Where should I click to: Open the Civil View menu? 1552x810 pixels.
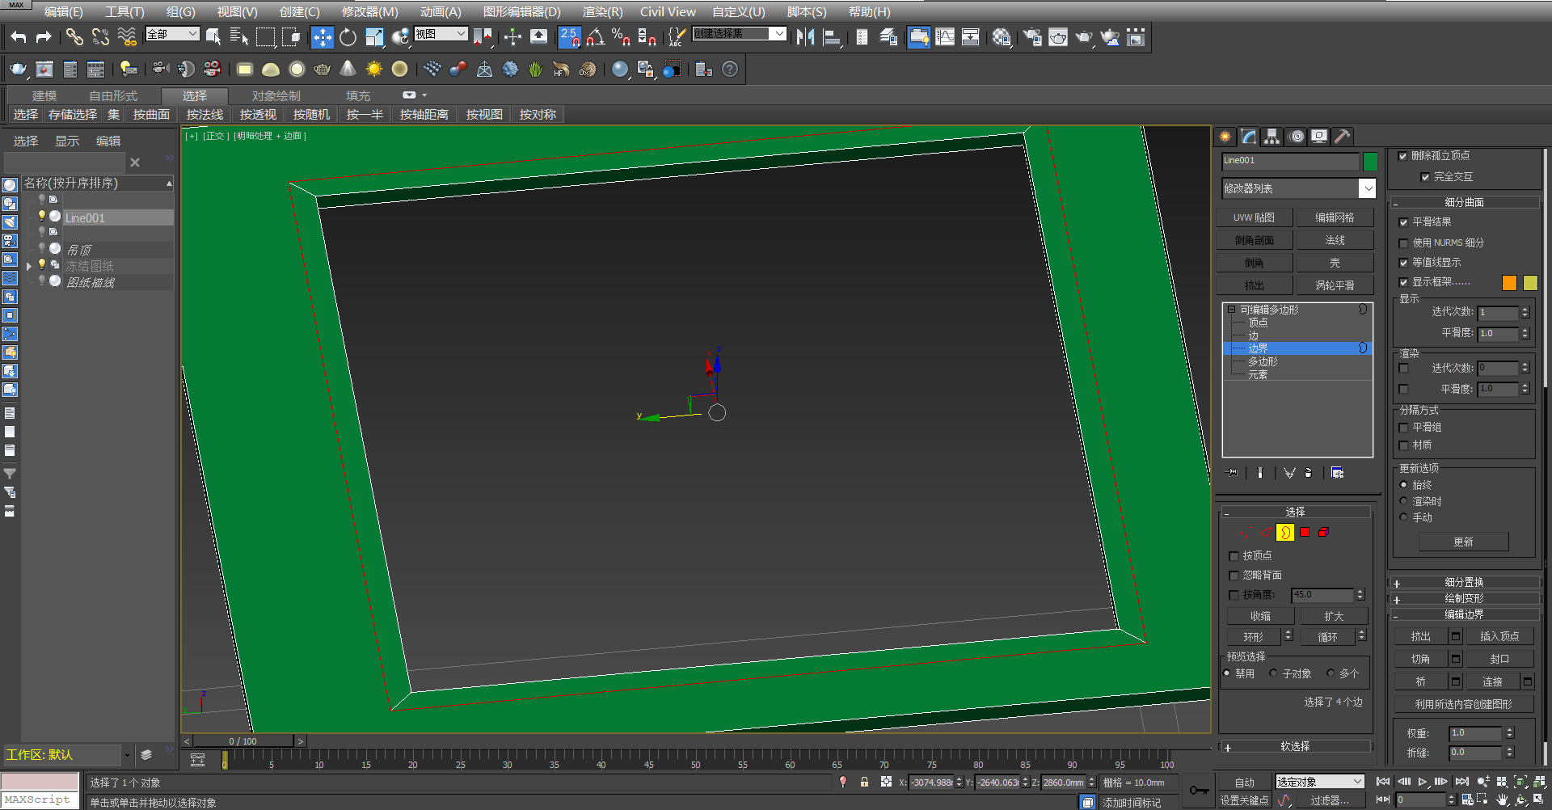[x=668, y=11]
